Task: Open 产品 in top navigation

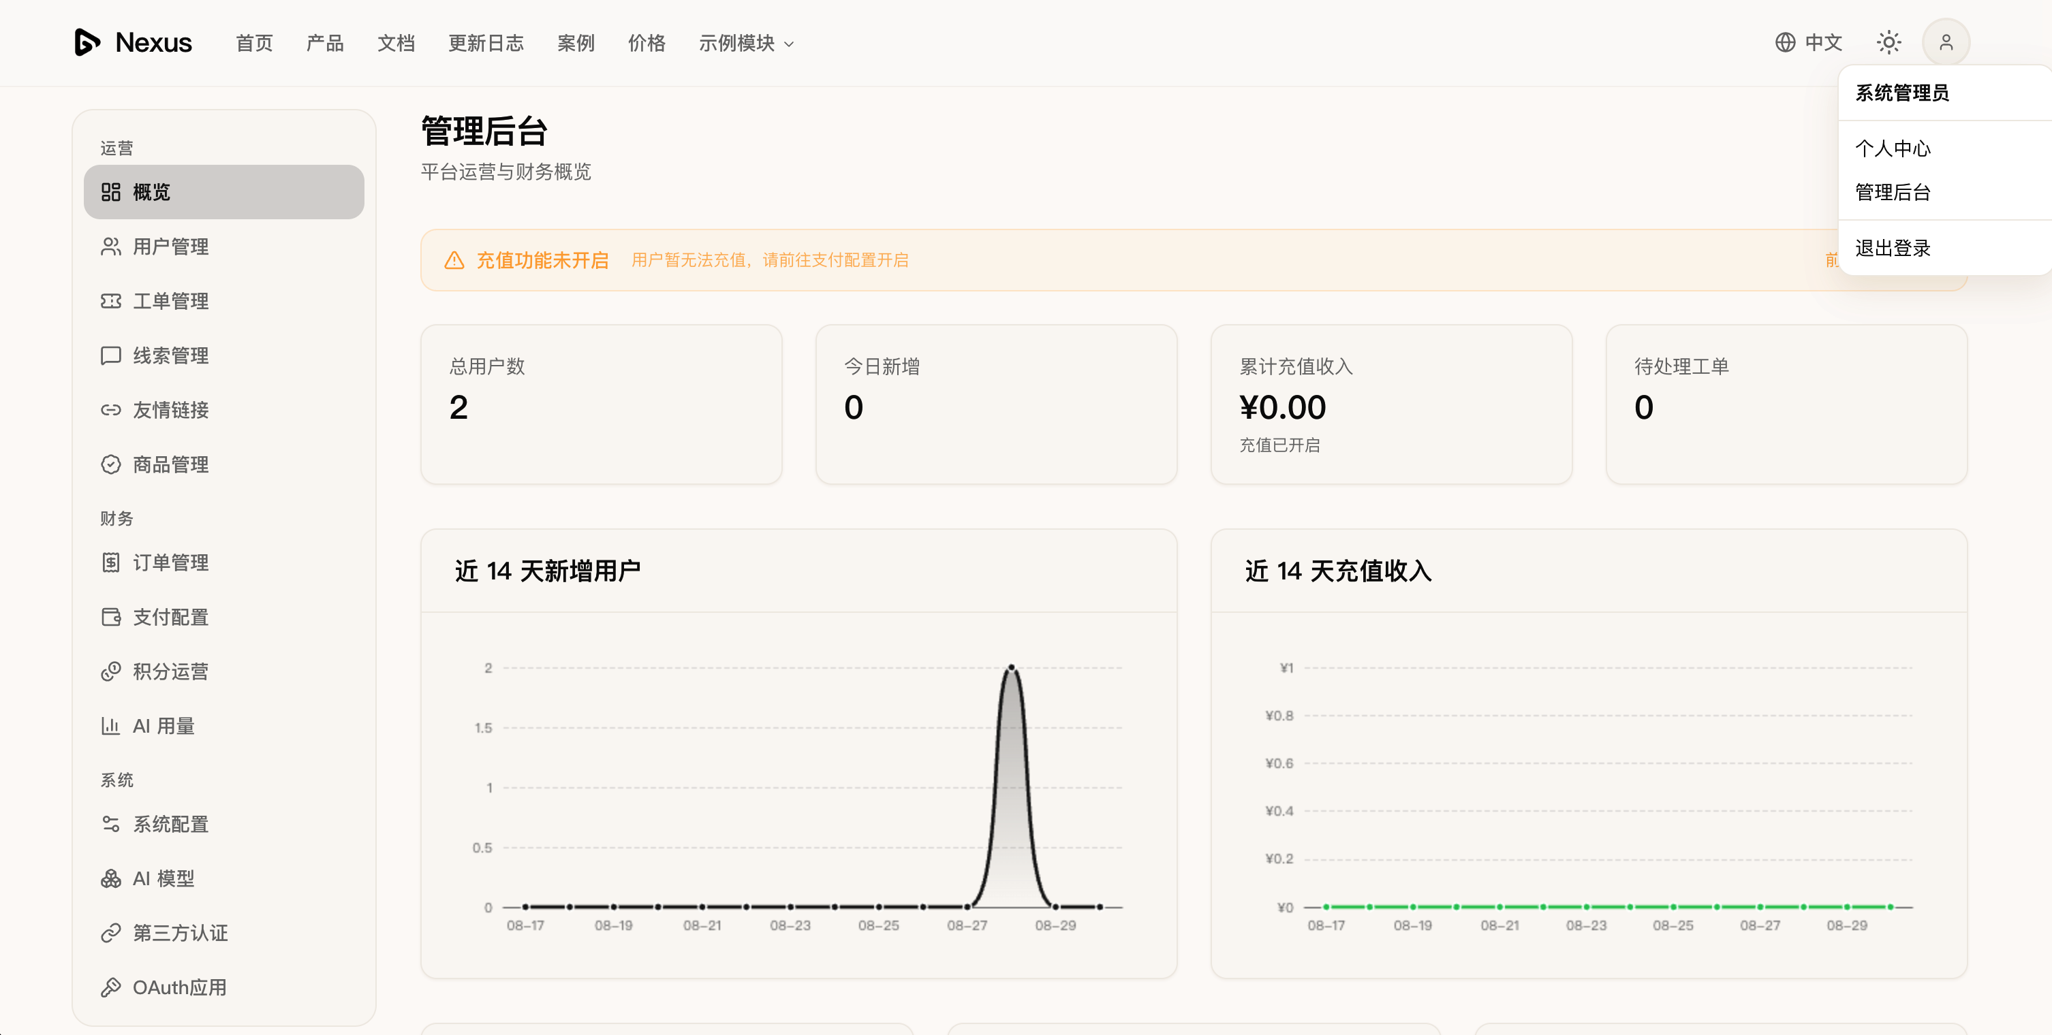Action: click(x=325, y=43)
